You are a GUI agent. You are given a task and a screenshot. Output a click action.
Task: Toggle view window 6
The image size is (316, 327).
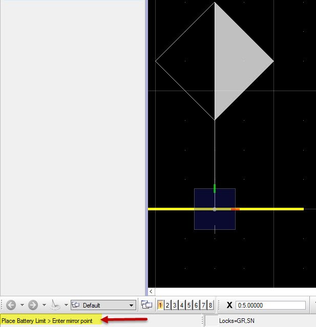(x=196, y=306)
